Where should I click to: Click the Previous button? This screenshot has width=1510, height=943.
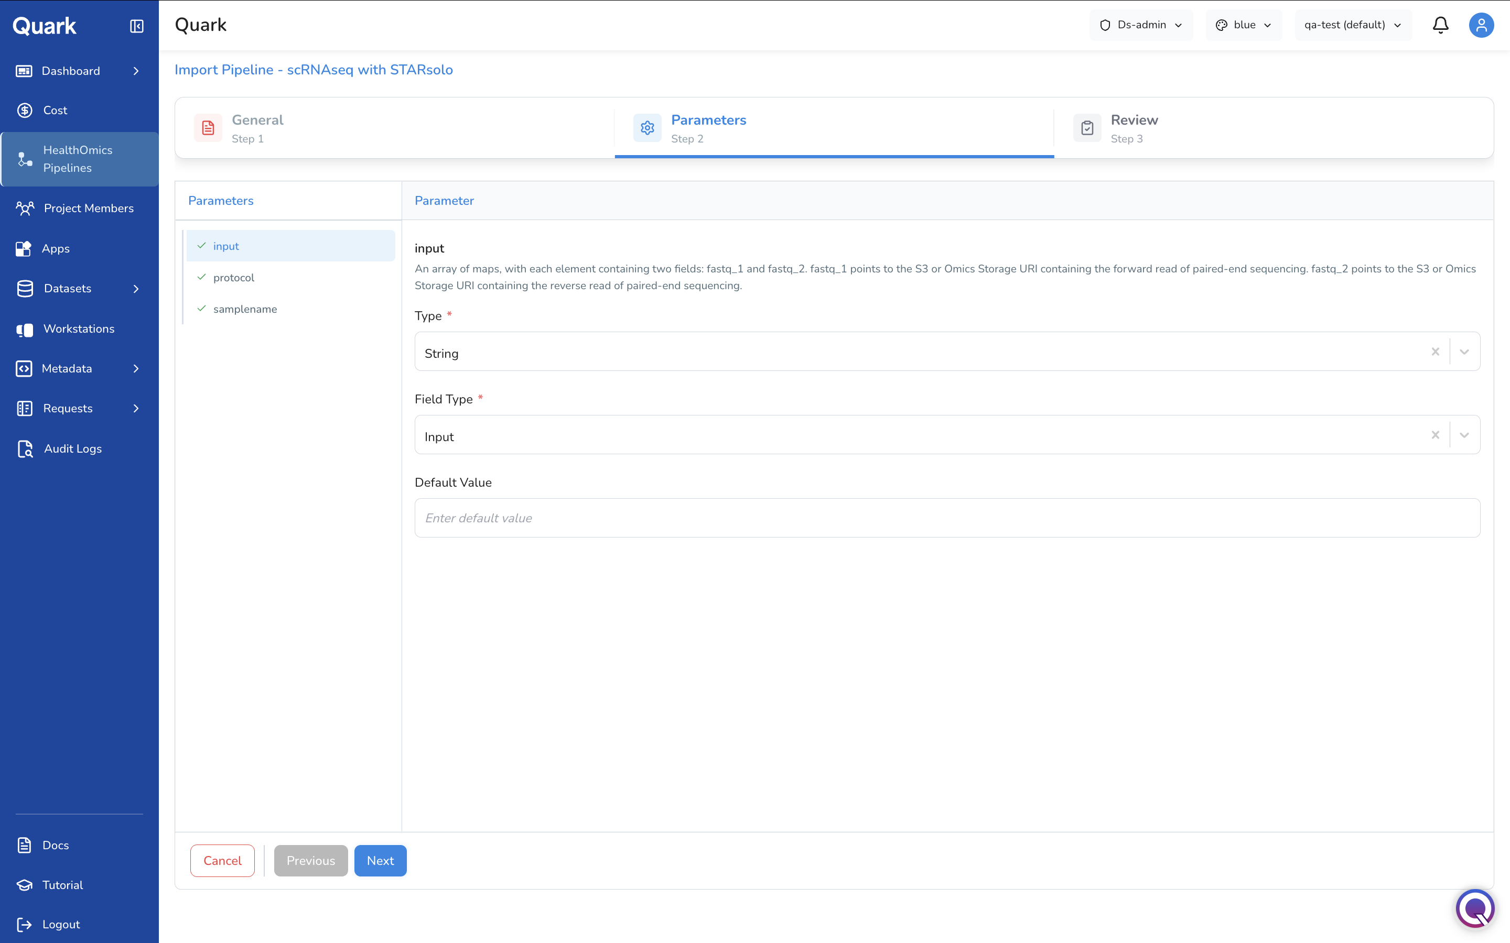(x=311, y=861)
